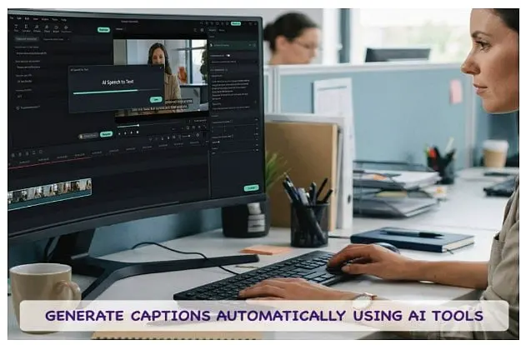Click the first tool icon in the timeline toolbar
This screenshot has height=345, width=521.
pos(13,153)
